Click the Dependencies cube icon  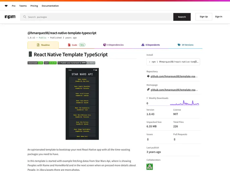pos(105,45)
